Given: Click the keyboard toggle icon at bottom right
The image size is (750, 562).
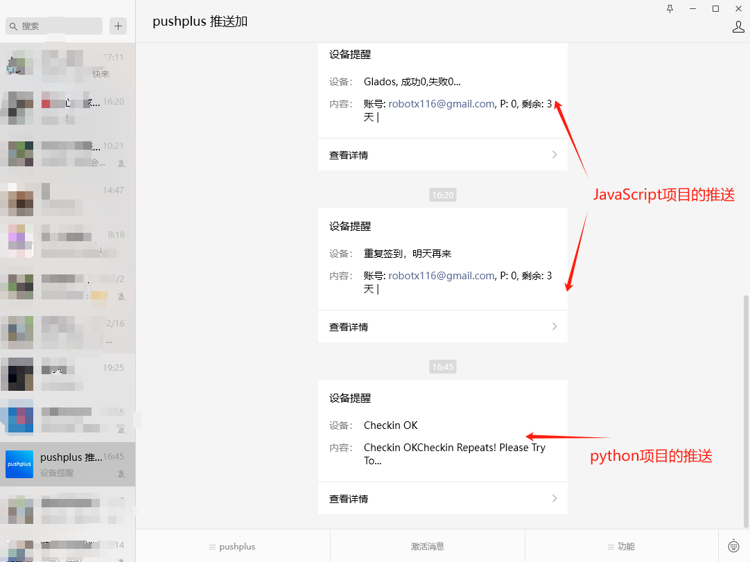Looking at the screenshot, I should tap(734, 546).
